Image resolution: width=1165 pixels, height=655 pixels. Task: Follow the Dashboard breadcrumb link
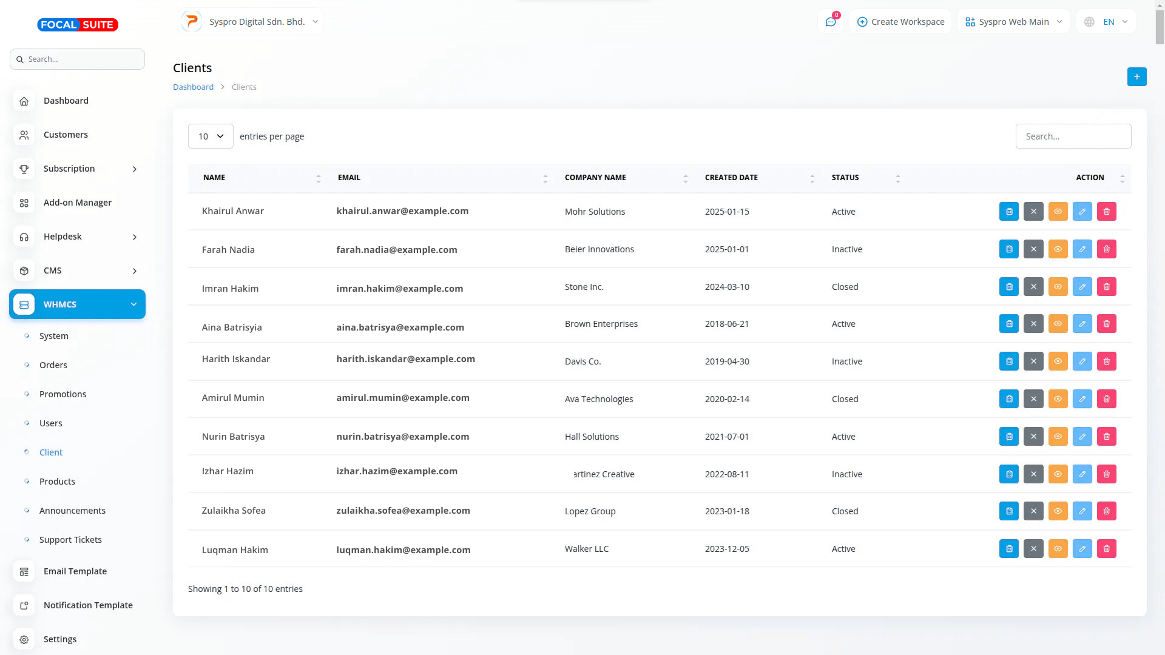tap(193, 87)
